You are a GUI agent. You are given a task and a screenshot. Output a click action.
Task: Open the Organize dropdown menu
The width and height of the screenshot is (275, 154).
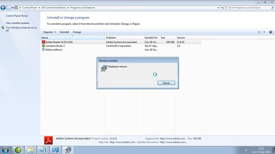(x=49, y=32)
